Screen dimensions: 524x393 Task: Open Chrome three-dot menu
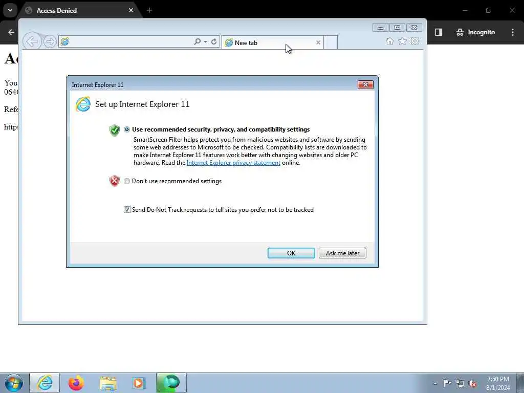coord(513,32)
